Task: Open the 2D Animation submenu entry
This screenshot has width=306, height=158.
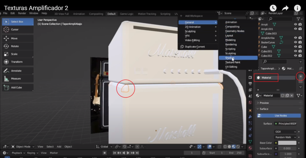Action: 198,27
